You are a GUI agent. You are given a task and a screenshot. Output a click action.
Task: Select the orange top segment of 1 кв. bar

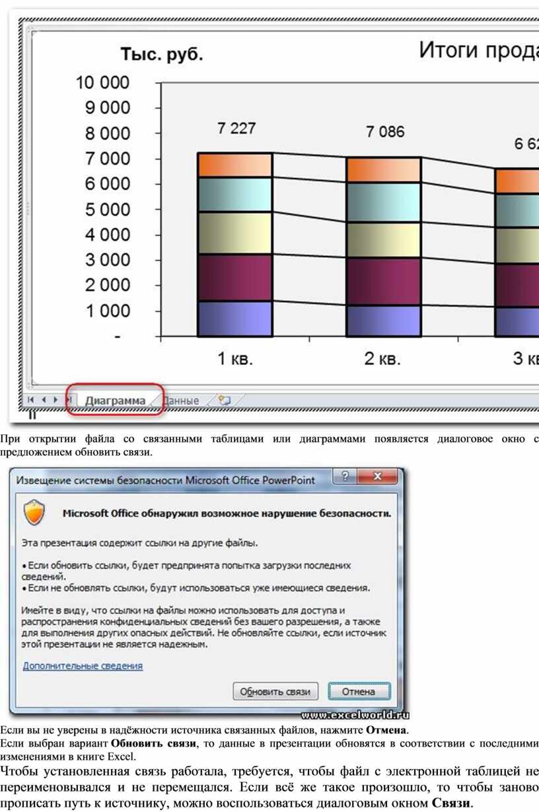coord(235,165)
